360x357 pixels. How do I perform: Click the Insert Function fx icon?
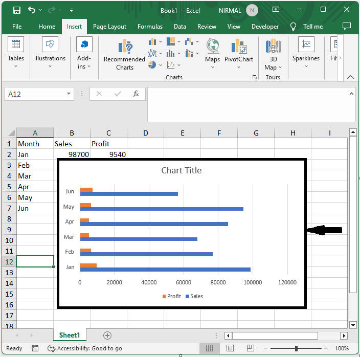tap(136, 94)
